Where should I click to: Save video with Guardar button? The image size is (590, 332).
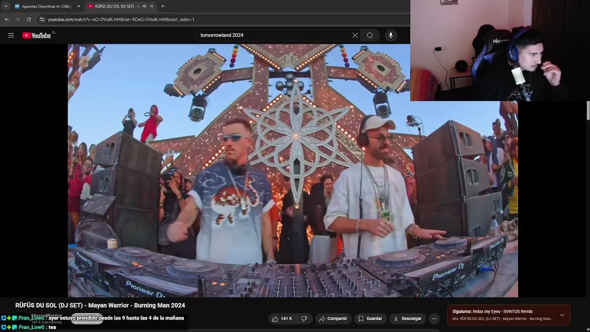tap(370, 319)
